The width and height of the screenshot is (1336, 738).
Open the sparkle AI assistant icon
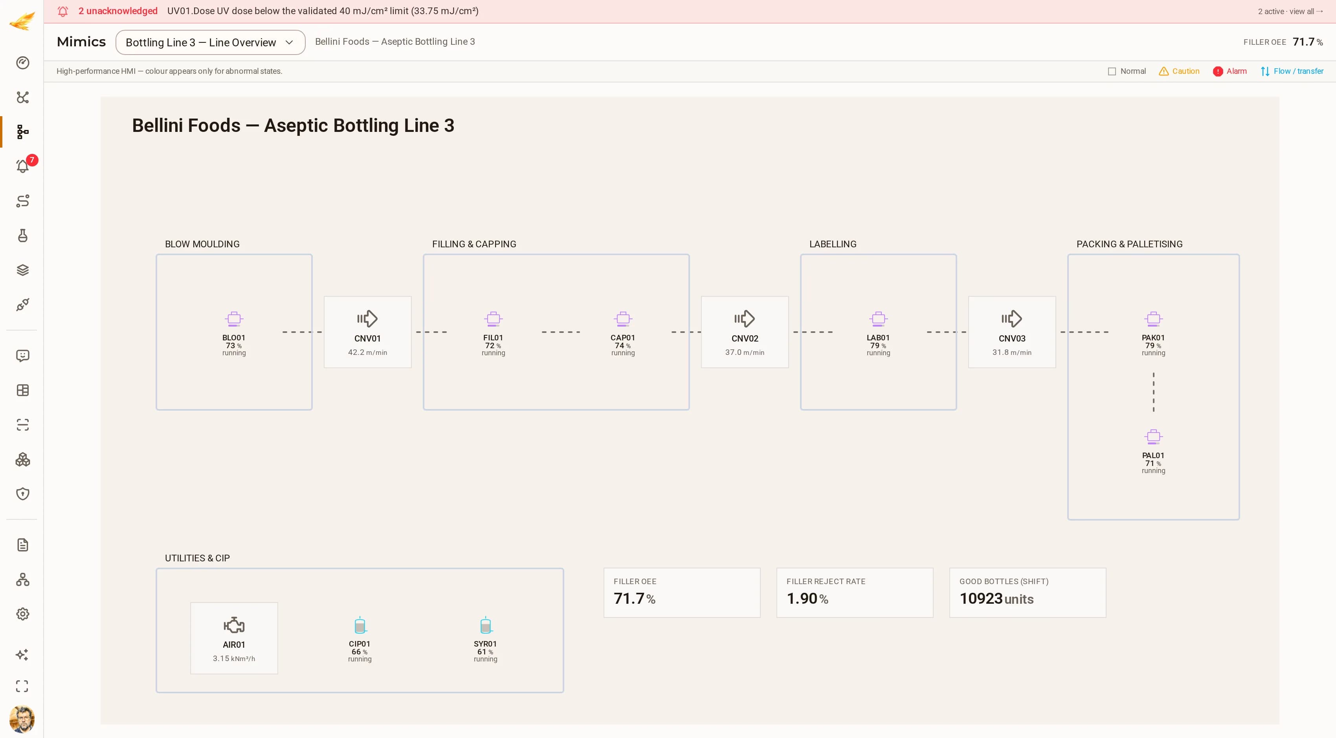22,654
